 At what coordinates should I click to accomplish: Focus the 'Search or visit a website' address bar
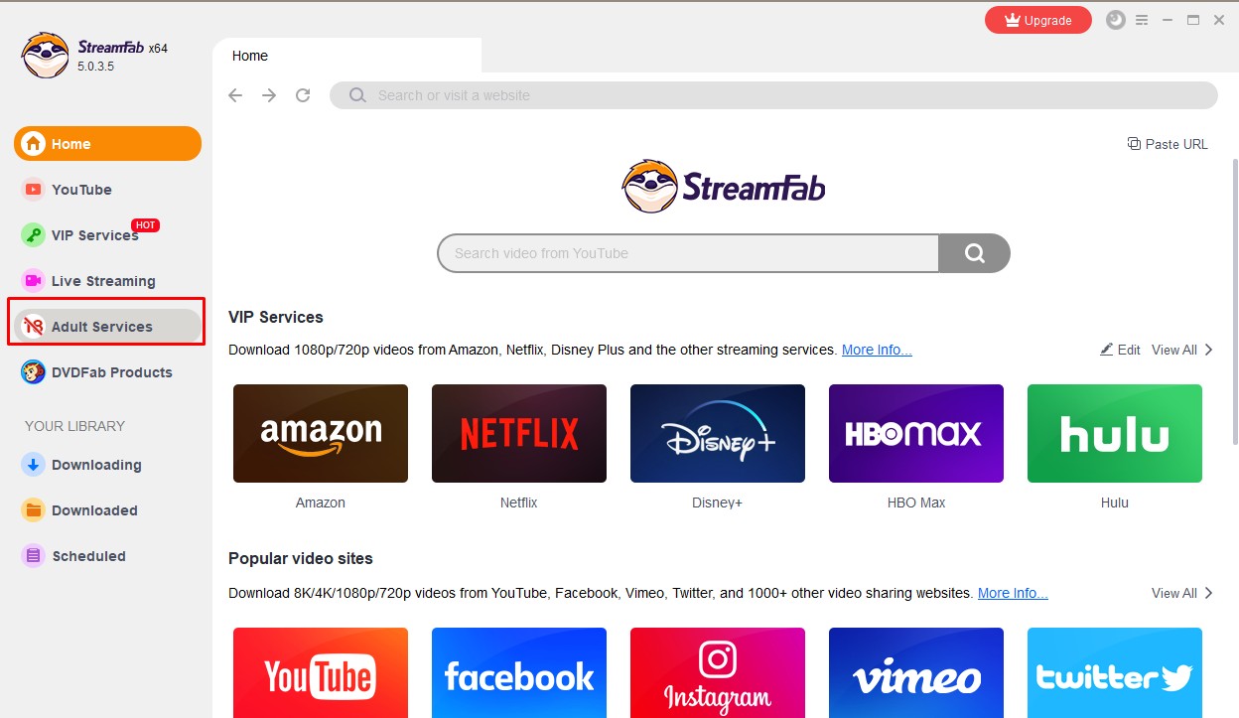(774, 95)
